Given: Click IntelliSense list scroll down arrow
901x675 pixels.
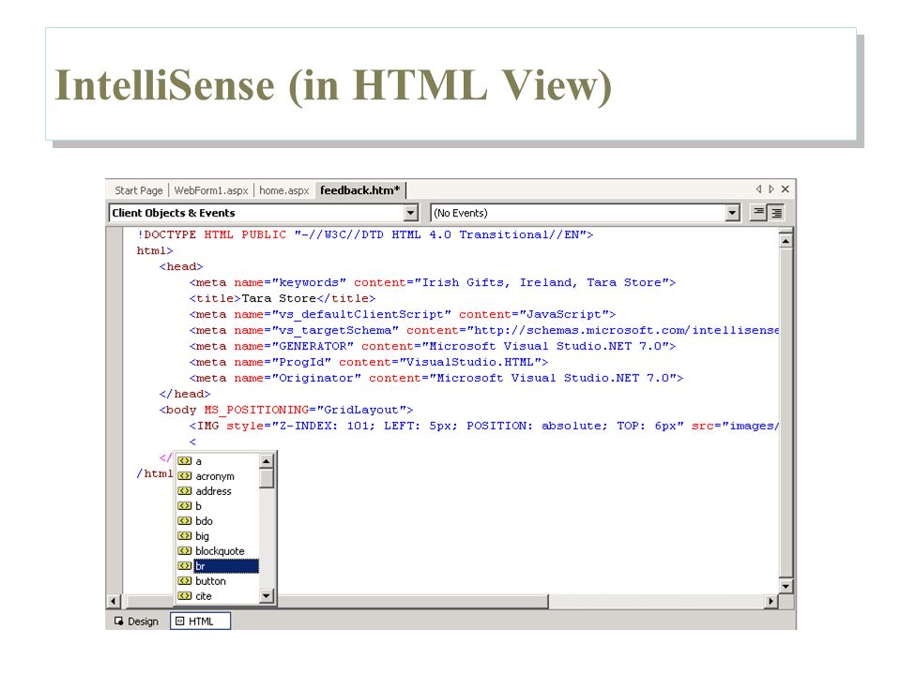Looking at the screenshot, I should click(x=266, y=596).
